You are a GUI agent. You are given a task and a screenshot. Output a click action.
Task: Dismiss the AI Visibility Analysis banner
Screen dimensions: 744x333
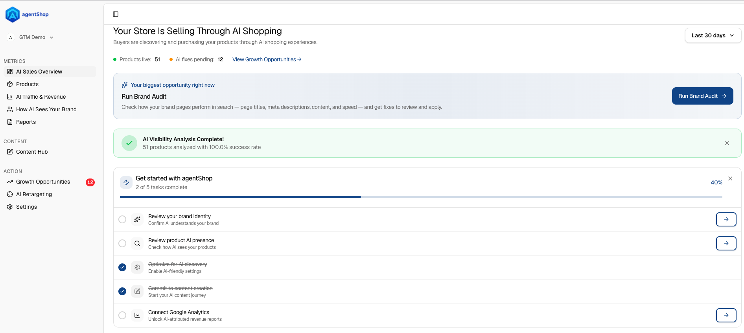727,143
